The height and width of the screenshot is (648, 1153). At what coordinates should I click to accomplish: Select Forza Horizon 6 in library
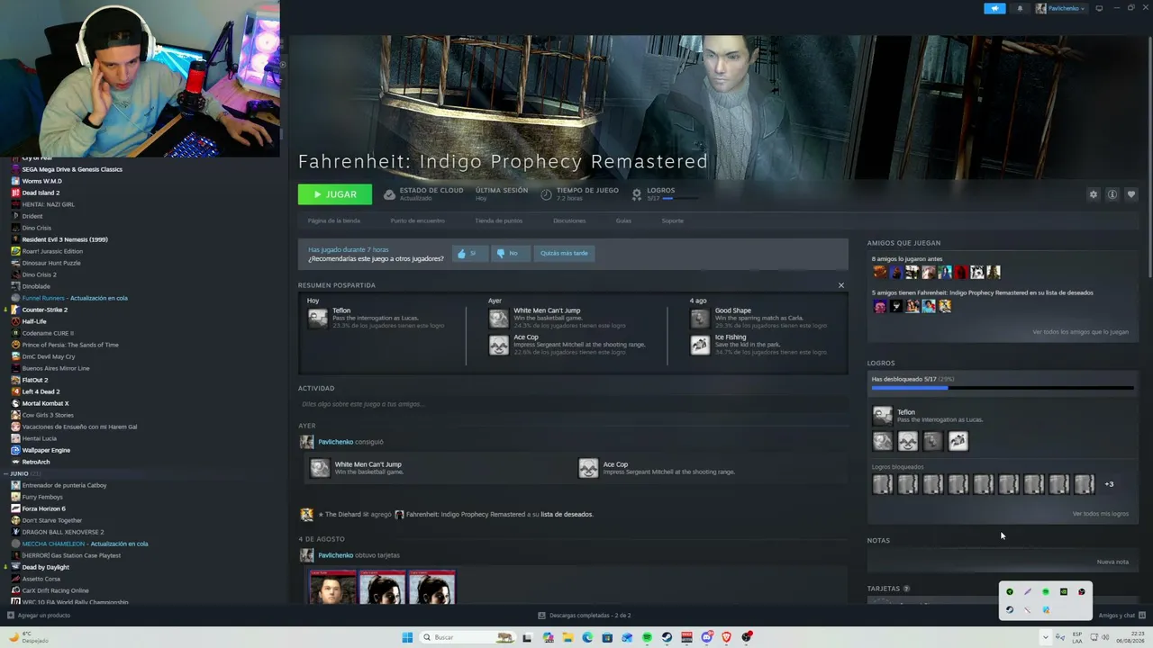pyautogui.click(x=43, y=508)
